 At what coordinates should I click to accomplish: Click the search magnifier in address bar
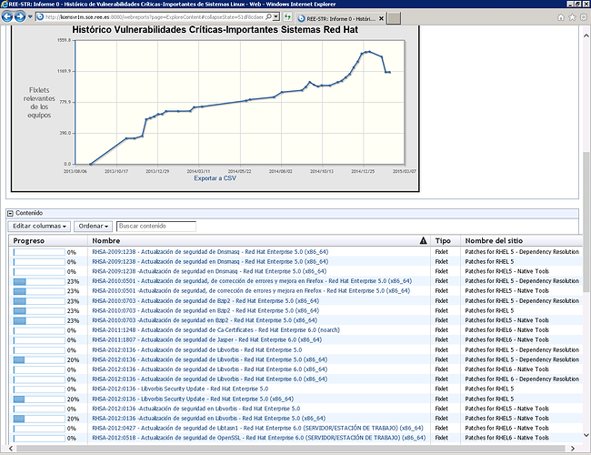(268, 17)
